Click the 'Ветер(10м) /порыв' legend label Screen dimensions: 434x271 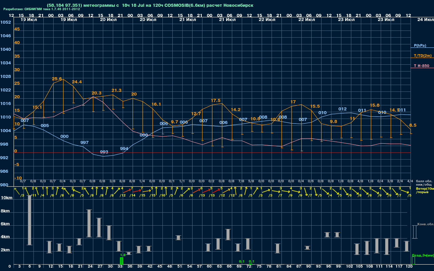tap(425, 190)
